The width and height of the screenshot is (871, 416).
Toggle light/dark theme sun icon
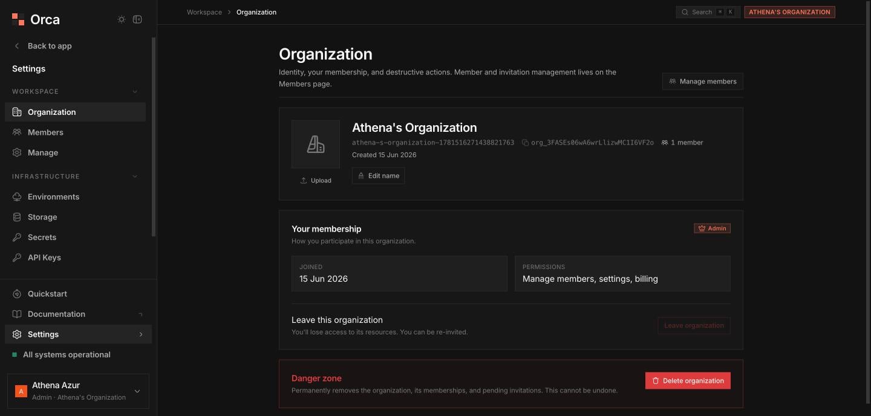click(x=122, y=19)
